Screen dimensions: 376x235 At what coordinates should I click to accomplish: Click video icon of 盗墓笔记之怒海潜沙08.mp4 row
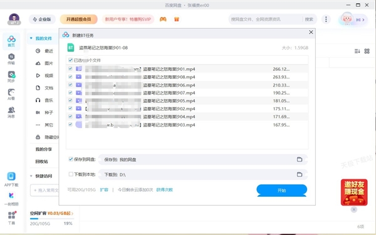pos(79,77)
